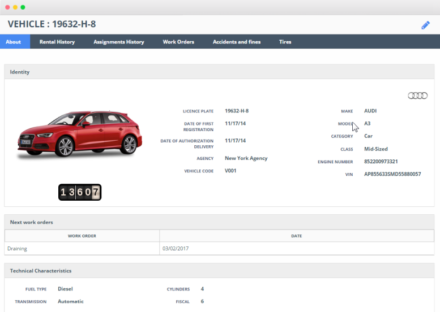440x312 pixels.
Task: Click the blue pencil edit icon
Action: tap(425, 25)
